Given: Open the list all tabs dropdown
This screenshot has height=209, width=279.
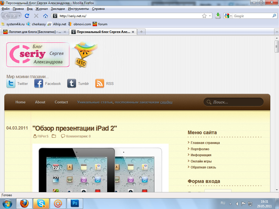Looking at the screenshot, I should point(277,32).
